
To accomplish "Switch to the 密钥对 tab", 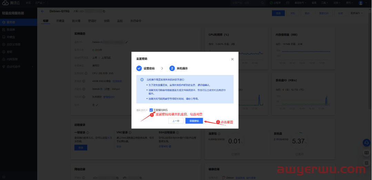I will pos(92,21).
